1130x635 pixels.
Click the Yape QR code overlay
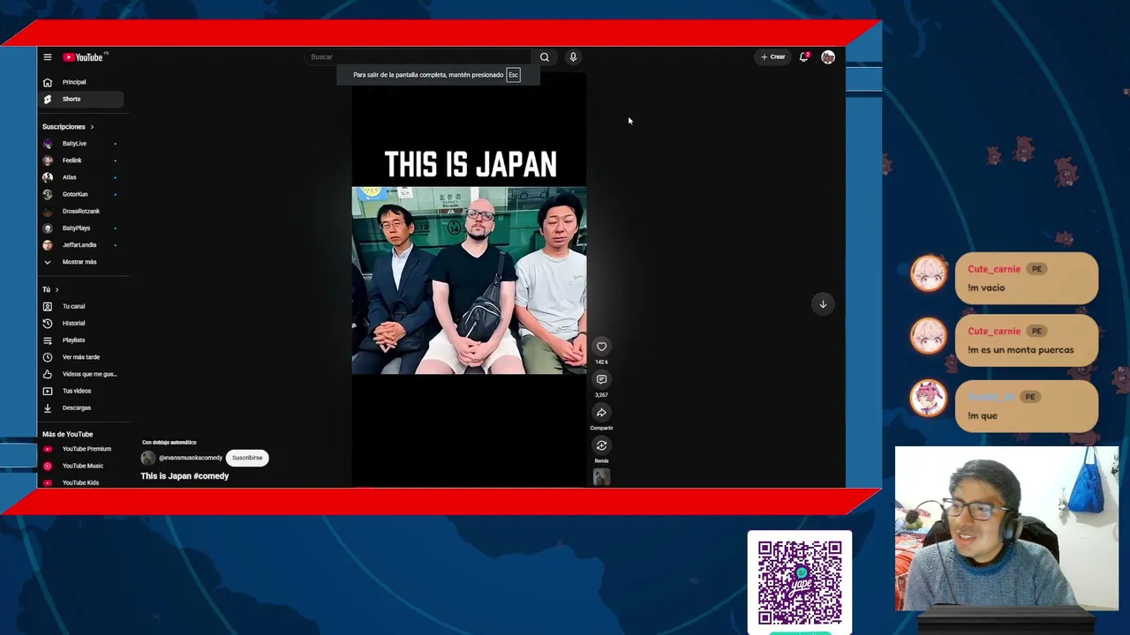(x=800, y=582)
